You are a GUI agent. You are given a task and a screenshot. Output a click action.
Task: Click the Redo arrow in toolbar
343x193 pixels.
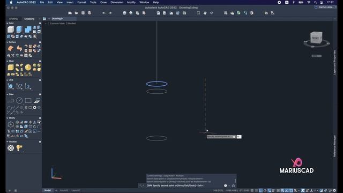coord(110,13)
